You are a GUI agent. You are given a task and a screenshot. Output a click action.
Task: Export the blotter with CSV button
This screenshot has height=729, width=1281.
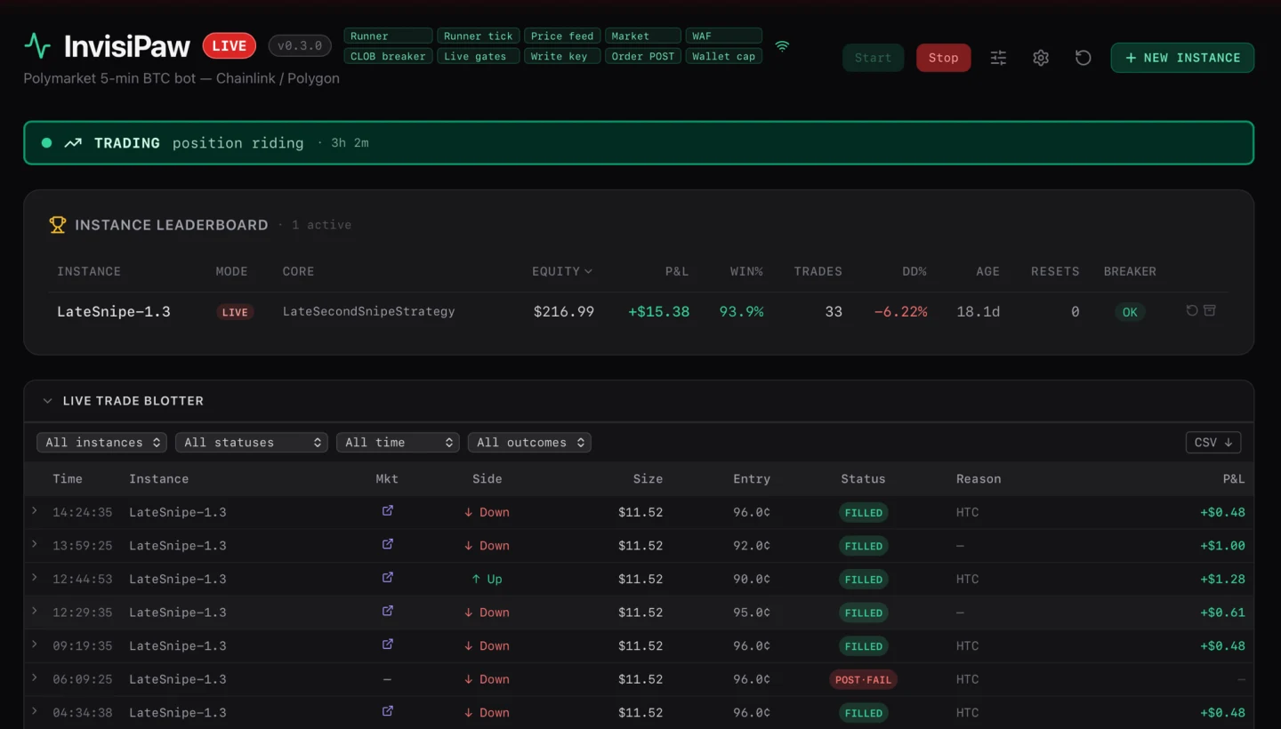pyautogui.click(x=1213, y=442)
